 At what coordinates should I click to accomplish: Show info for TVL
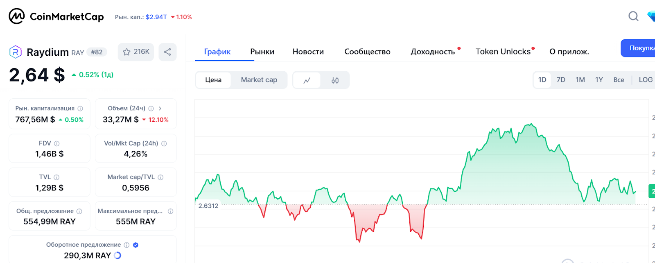pyautogui.click(x=56, y=177)
